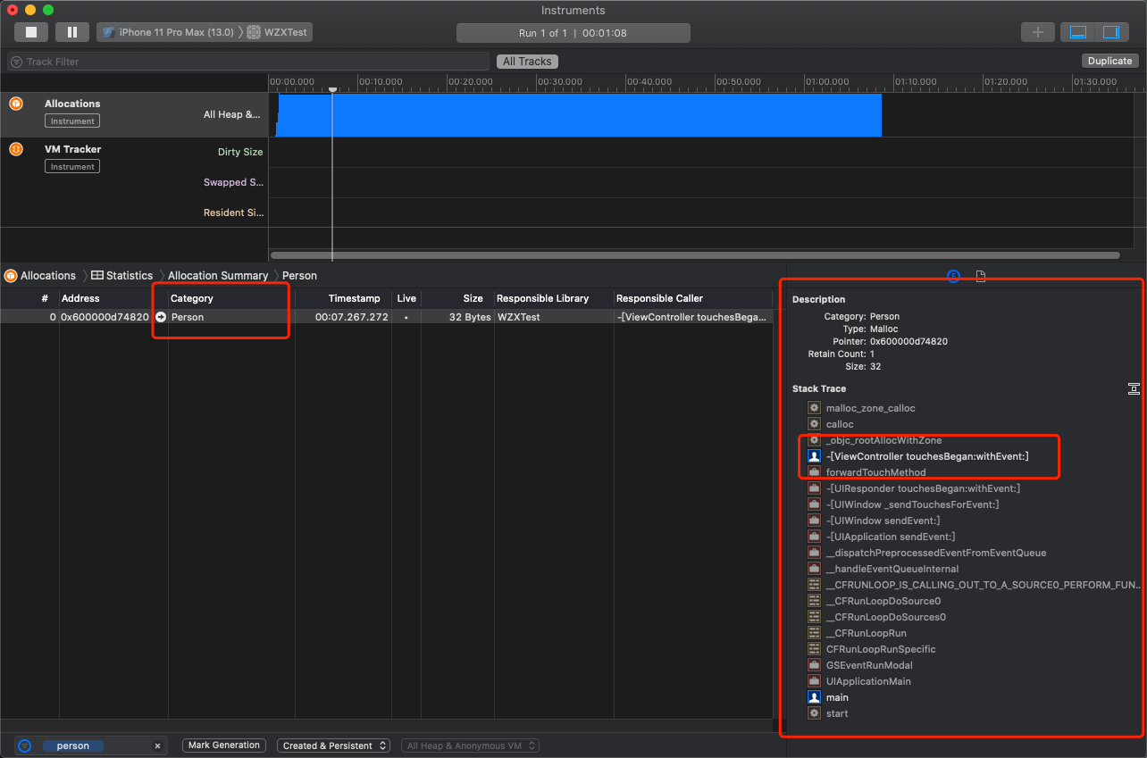Select __dispatchPreprocessedEventFromEventQueue frame
Viewport: 1147px width, 758px height.
point(936,553)
